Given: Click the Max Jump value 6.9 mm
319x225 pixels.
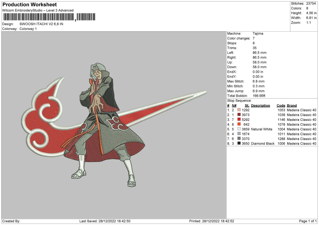Looking at the screenshot, I should tap(258, 91).
